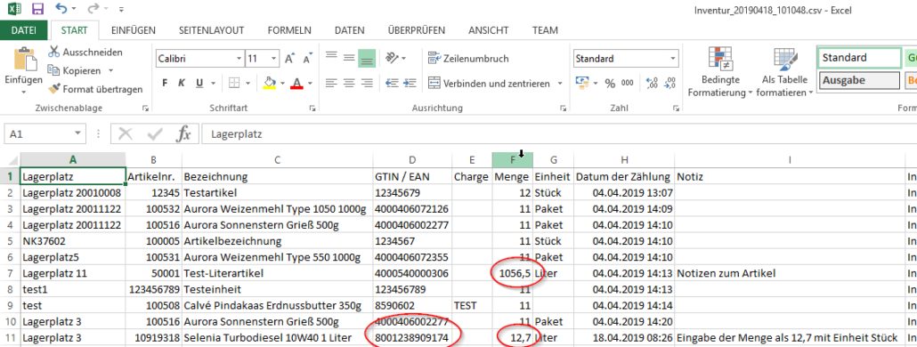This screenshot has height=347, width=917.
Task: Open the Kopieren dropdown arrow
Action: [111, 70]
